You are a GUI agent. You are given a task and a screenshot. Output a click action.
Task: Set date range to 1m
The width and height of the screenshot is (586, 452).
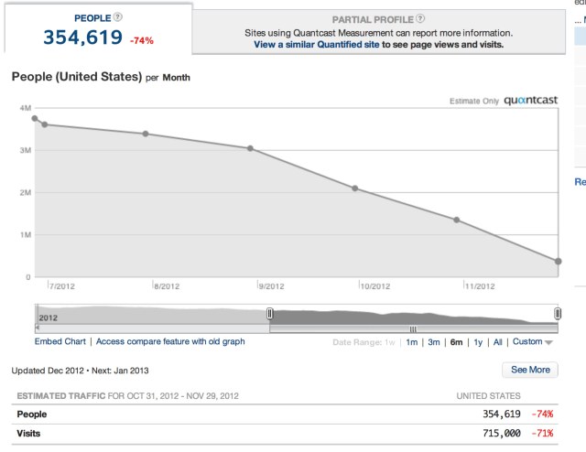(412, 342)
